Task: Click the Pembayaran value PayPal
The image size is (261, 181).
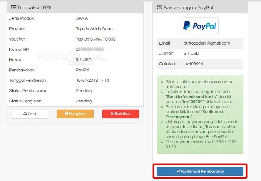Action: tap(83, 70)
